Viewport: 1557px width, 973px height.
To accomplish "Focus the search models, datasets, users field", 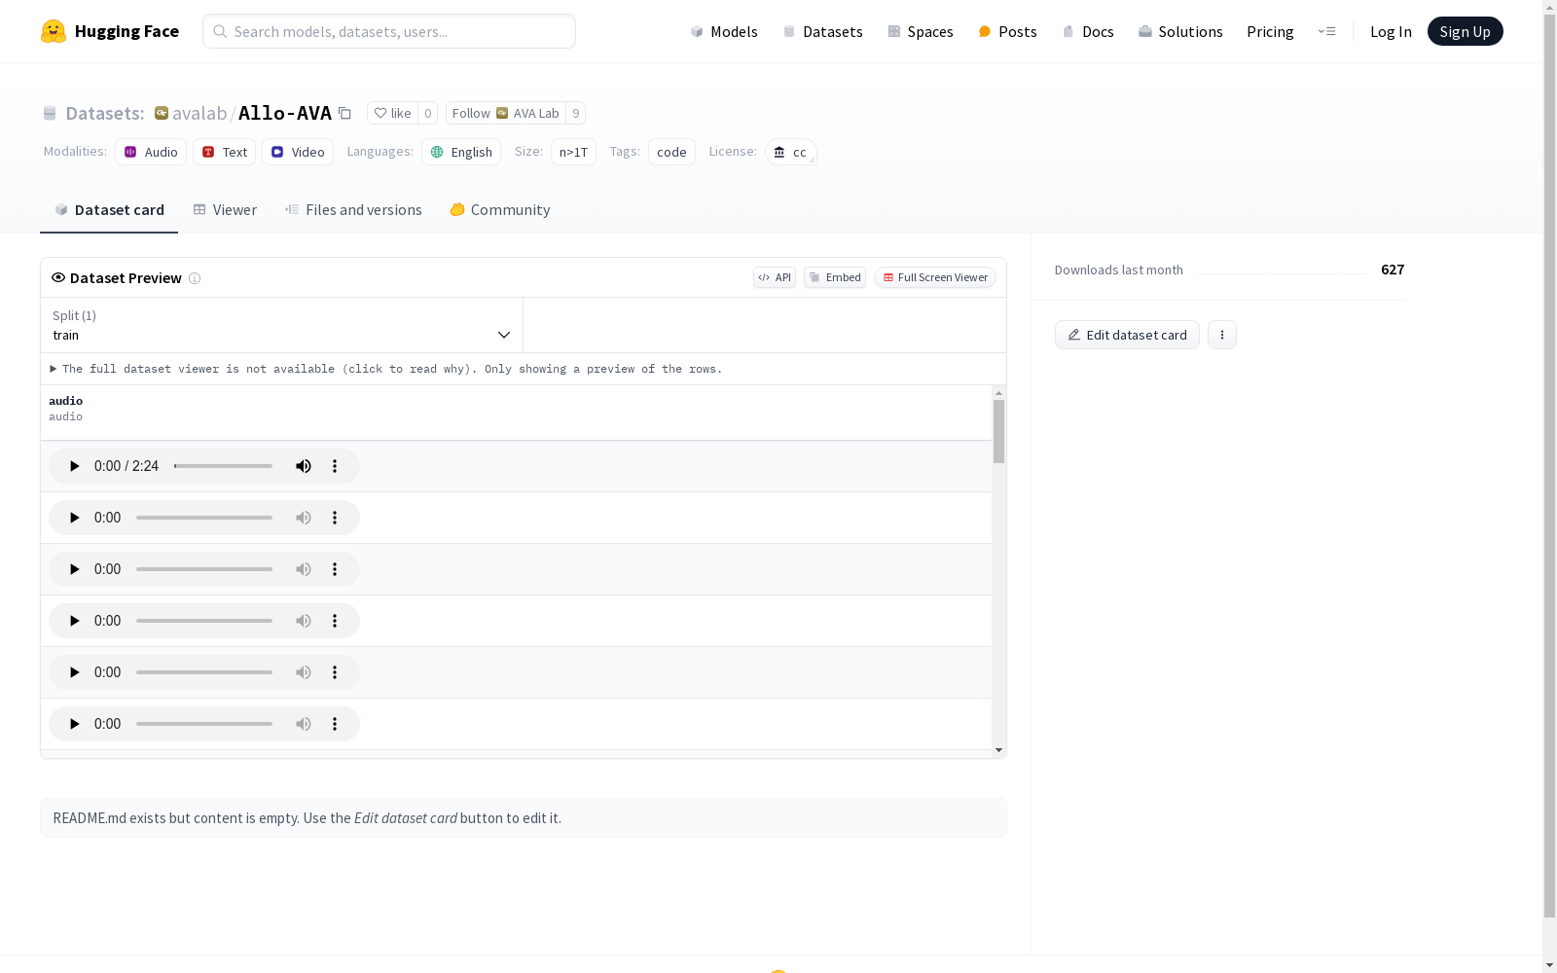I will point(389,31).
